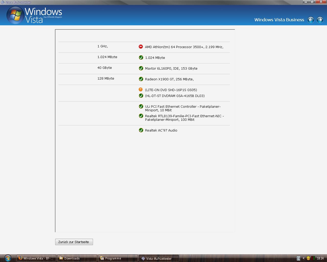The image size is (327, 262).
Task: Click Windows Vista Business heading text
Action: tap(279, 20)
